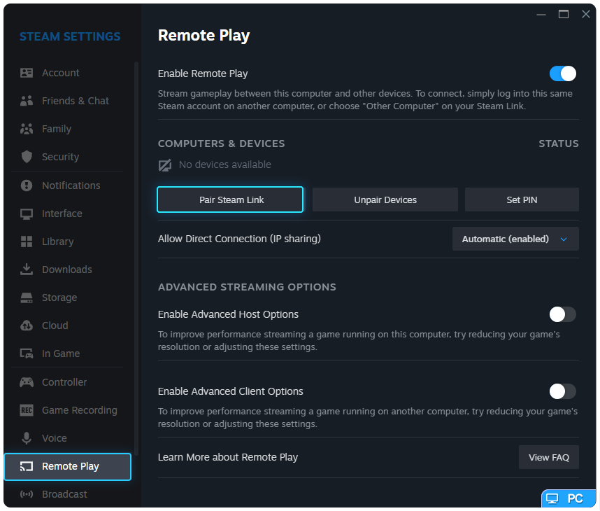Click the Friends & Chat people icon
The width and height of the screenshot is (600, 511).
coord(27,101)
